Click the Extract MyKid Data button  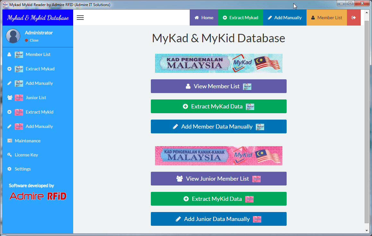219,199
